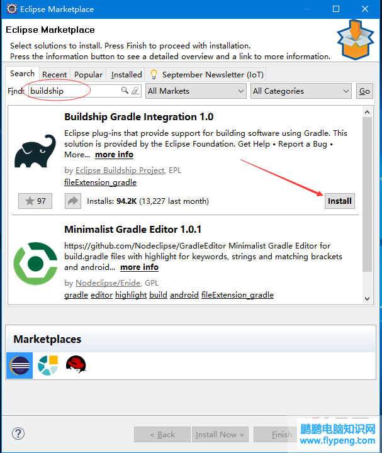Viewport: 382px width, 453px height.
Task: Open the Eclipse Buildship Project author link
Action: [120, 171]
